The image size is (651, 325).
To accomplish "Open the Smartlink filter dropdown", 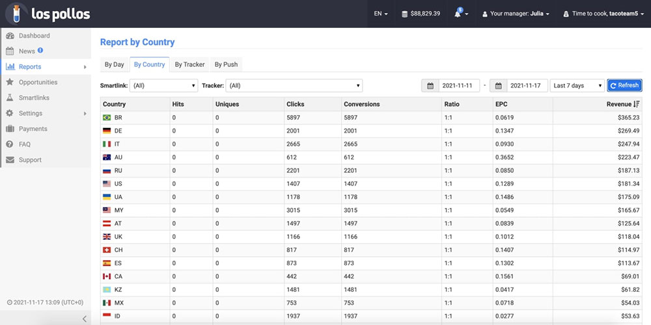I will (163, 85).
